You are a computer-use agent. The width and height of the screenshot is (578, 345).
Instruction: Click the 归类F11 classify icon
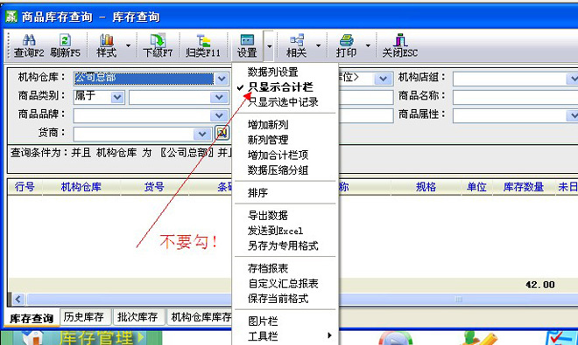coord(203,39)
